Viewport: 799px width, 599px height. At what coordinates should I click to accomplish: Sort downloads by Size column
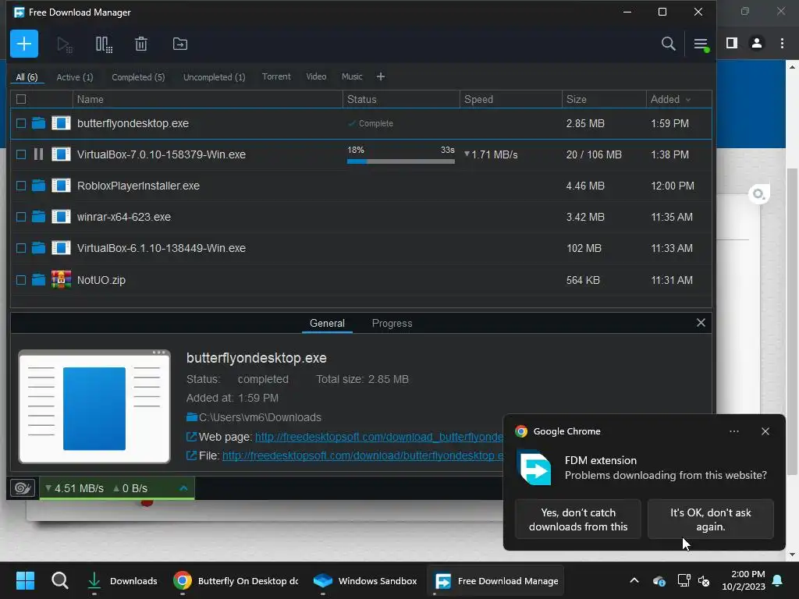[604, 99]
